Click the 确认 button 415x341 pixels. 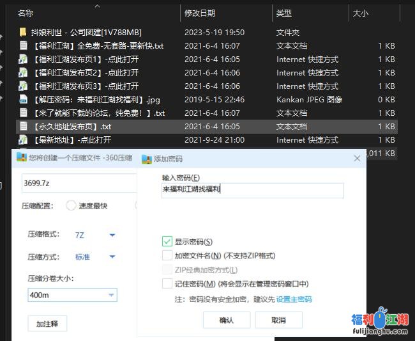tap(226, 320)
